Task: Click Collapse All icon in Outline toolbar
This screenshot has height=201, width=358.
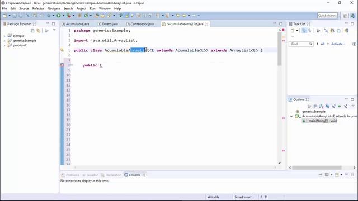Action: pyautogui.click(x=315, y=106)
